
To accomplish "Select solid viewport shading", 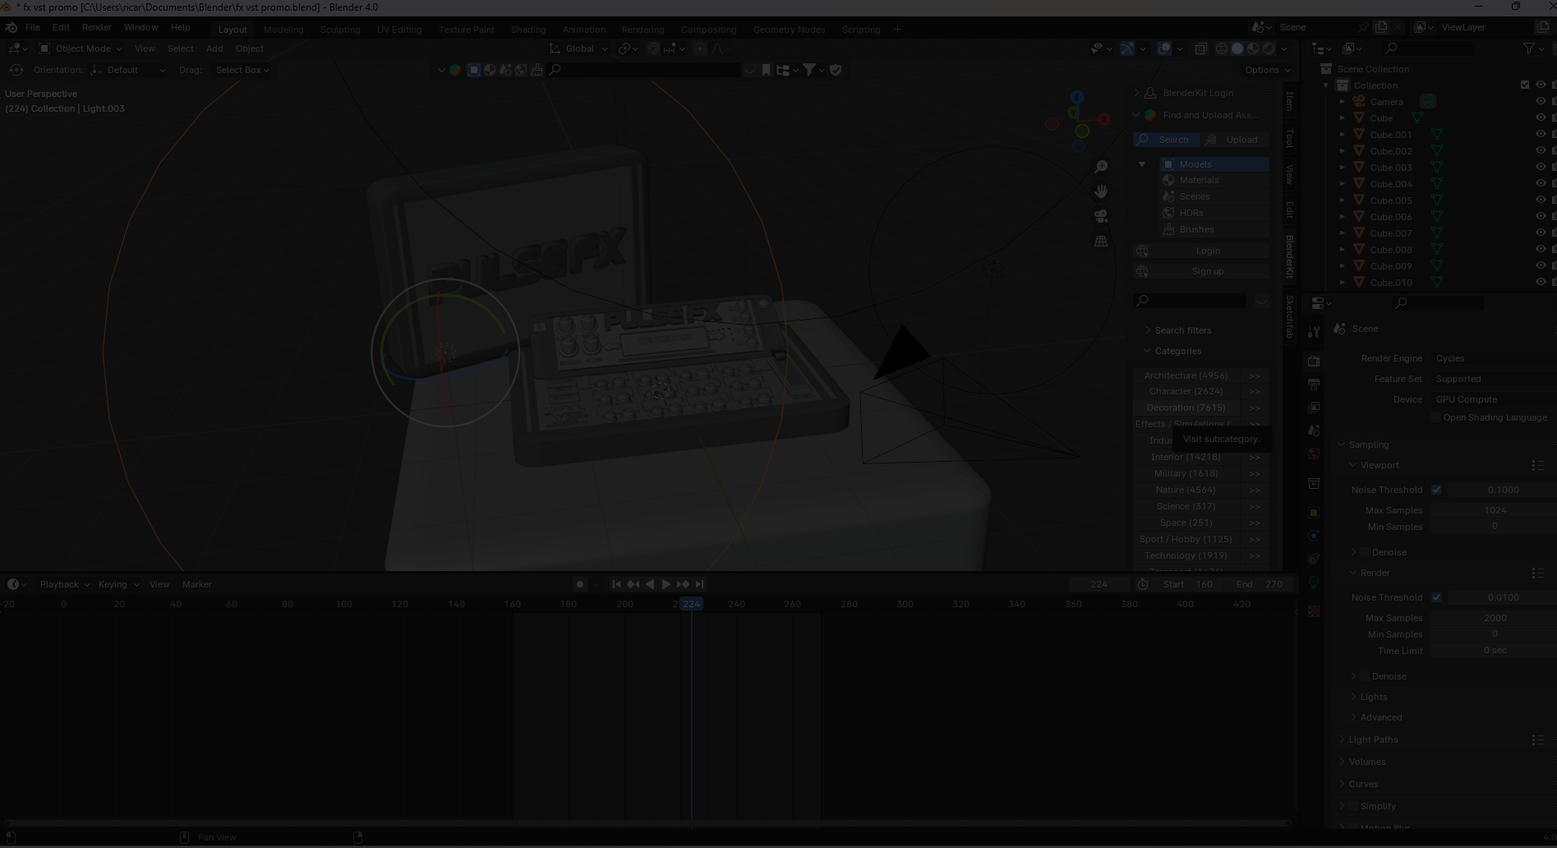I will pos(1237,48).
